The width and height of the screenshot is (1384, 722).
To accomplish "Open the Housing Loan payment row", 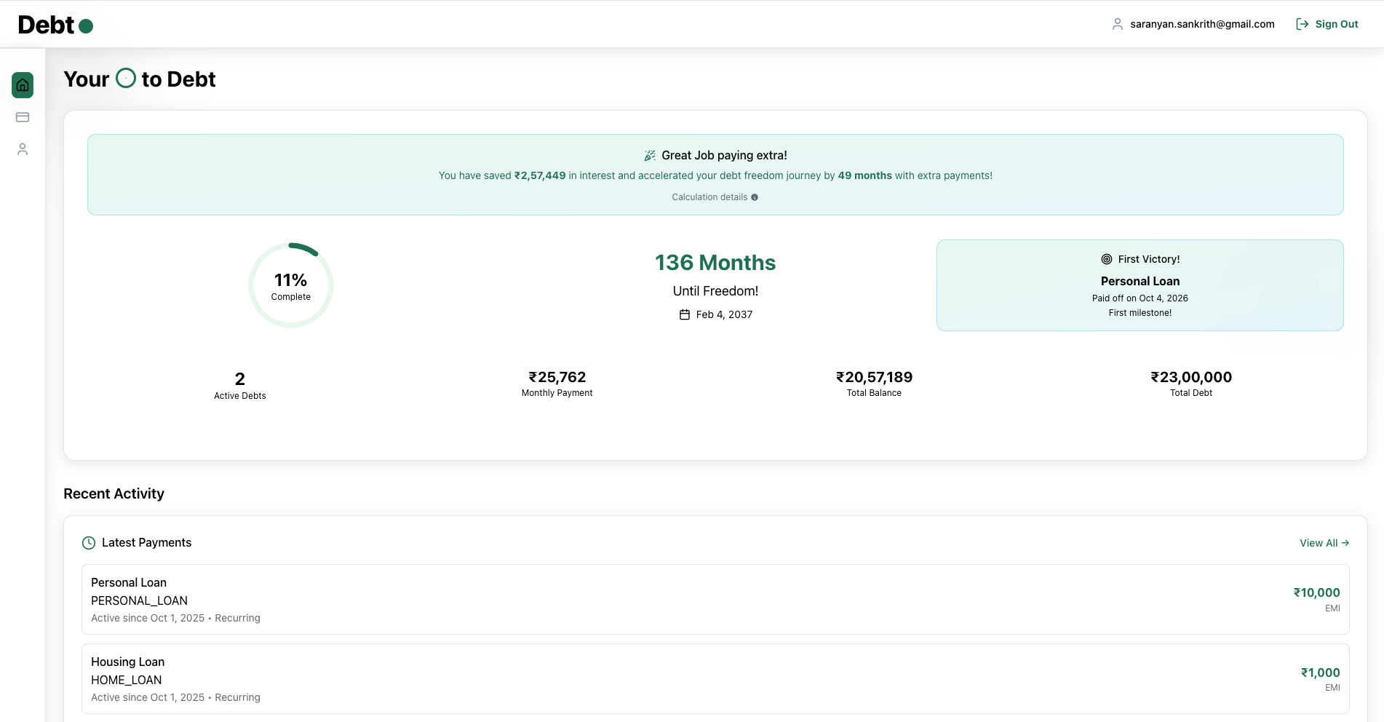I will pyautogui.click(x=715, y=679).
